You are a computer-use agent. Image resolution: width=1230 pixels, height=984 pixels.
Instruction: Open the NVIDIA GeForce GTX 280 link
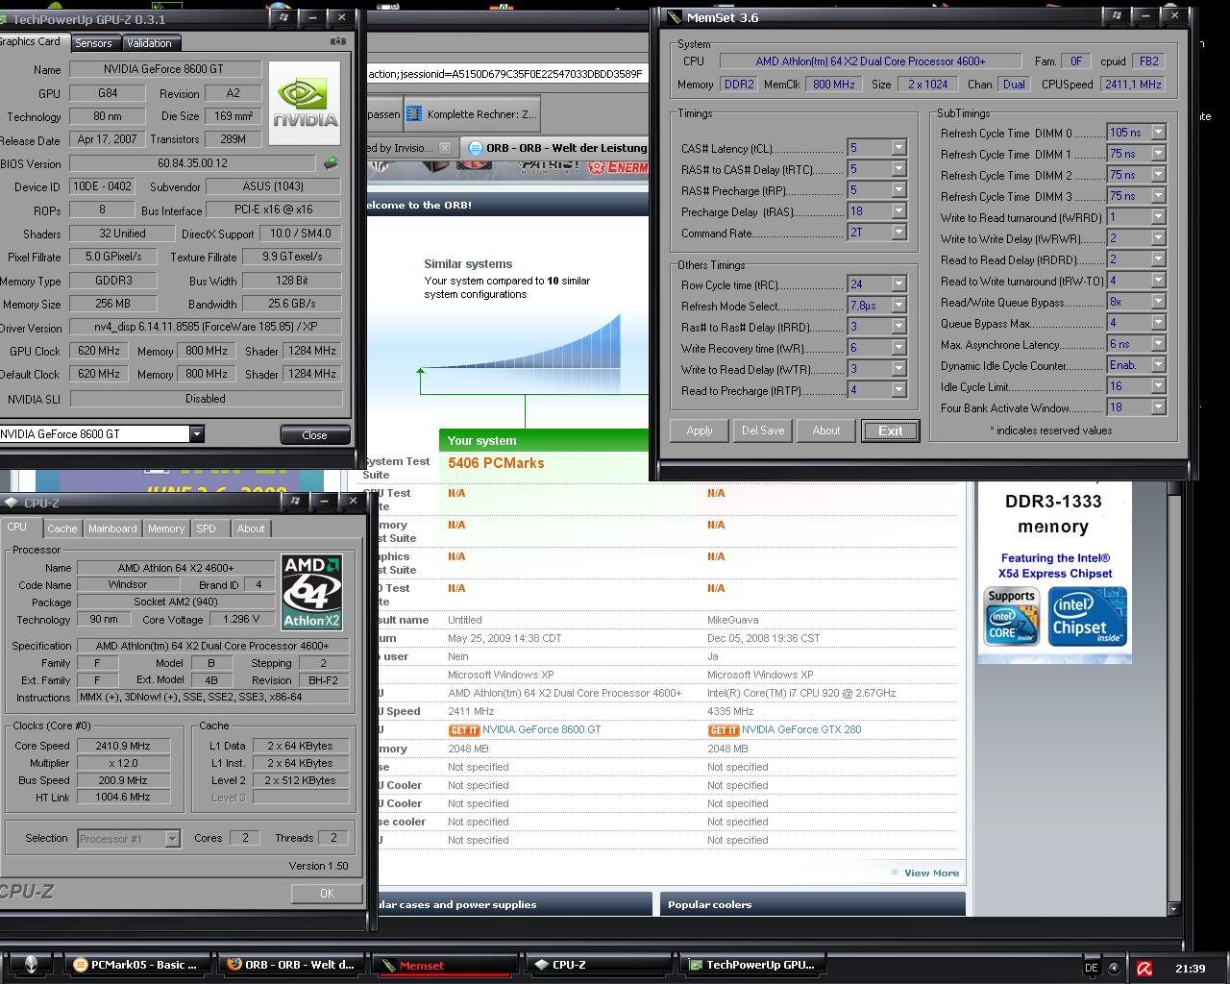pyautogui.click(x=801, y=730)
